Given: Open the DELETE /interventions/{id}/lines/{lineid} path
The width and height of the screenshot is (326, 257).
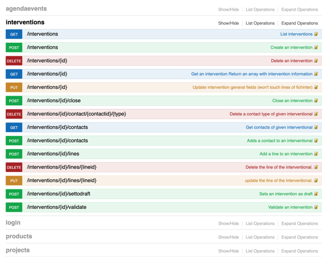Looking at the screenshot, I should (x=61, y=167).
